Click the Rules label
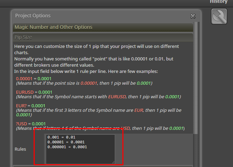 20,149
